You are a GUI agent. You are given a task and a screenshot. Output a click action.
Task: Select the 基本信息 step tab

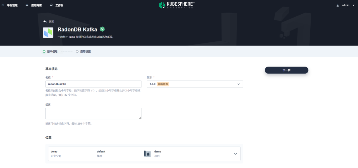52,52
